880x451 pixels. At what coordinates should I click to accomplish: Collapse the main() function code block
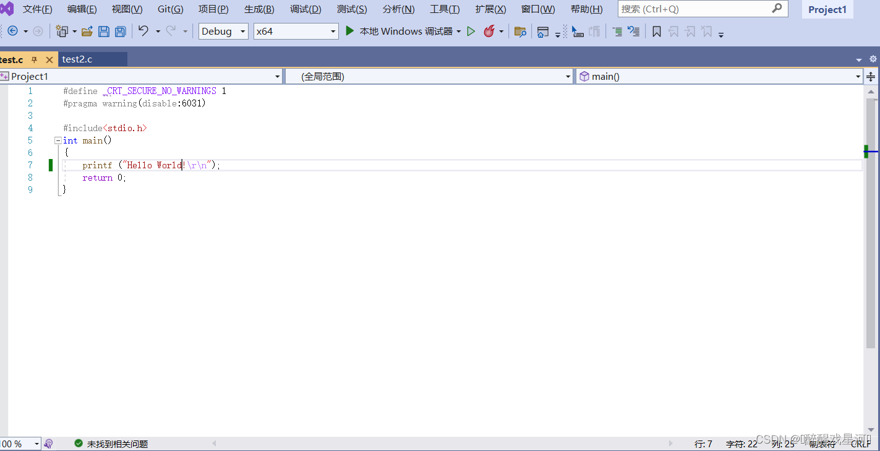57,140
